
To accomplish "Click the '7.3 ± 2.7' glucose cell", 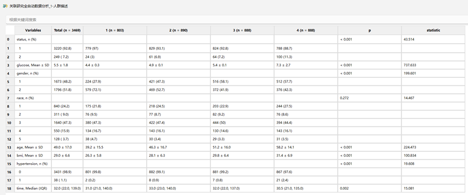I will (306, 65).
